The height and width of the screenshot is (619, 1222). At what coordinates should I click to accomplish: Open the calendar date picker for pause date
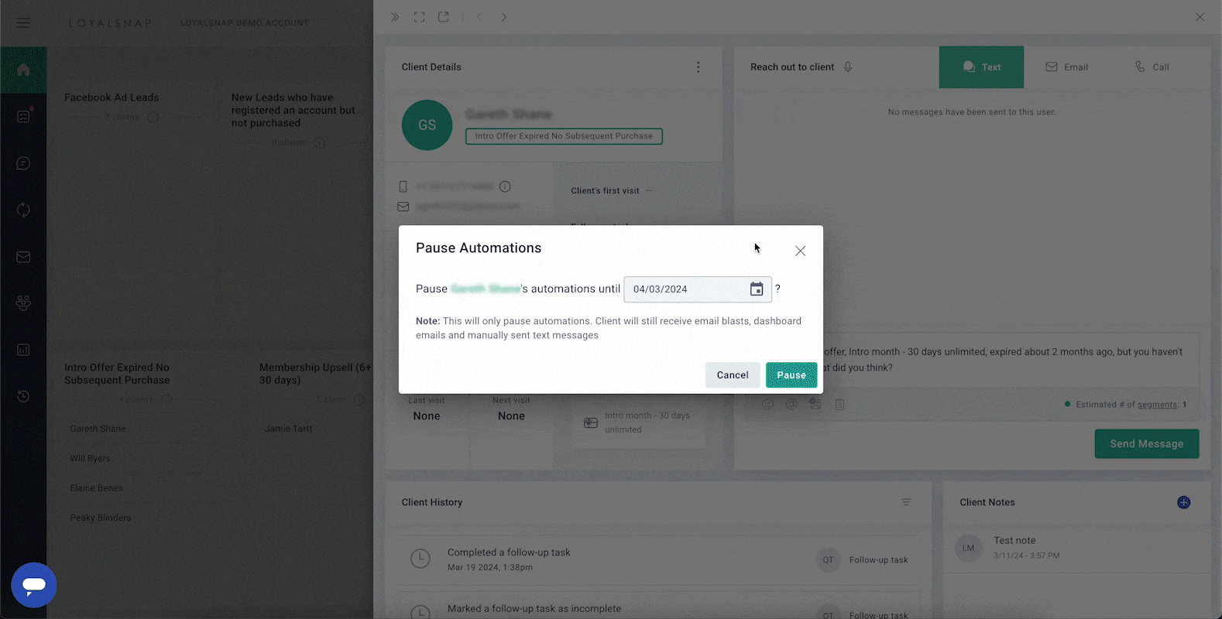click(756, 289)
